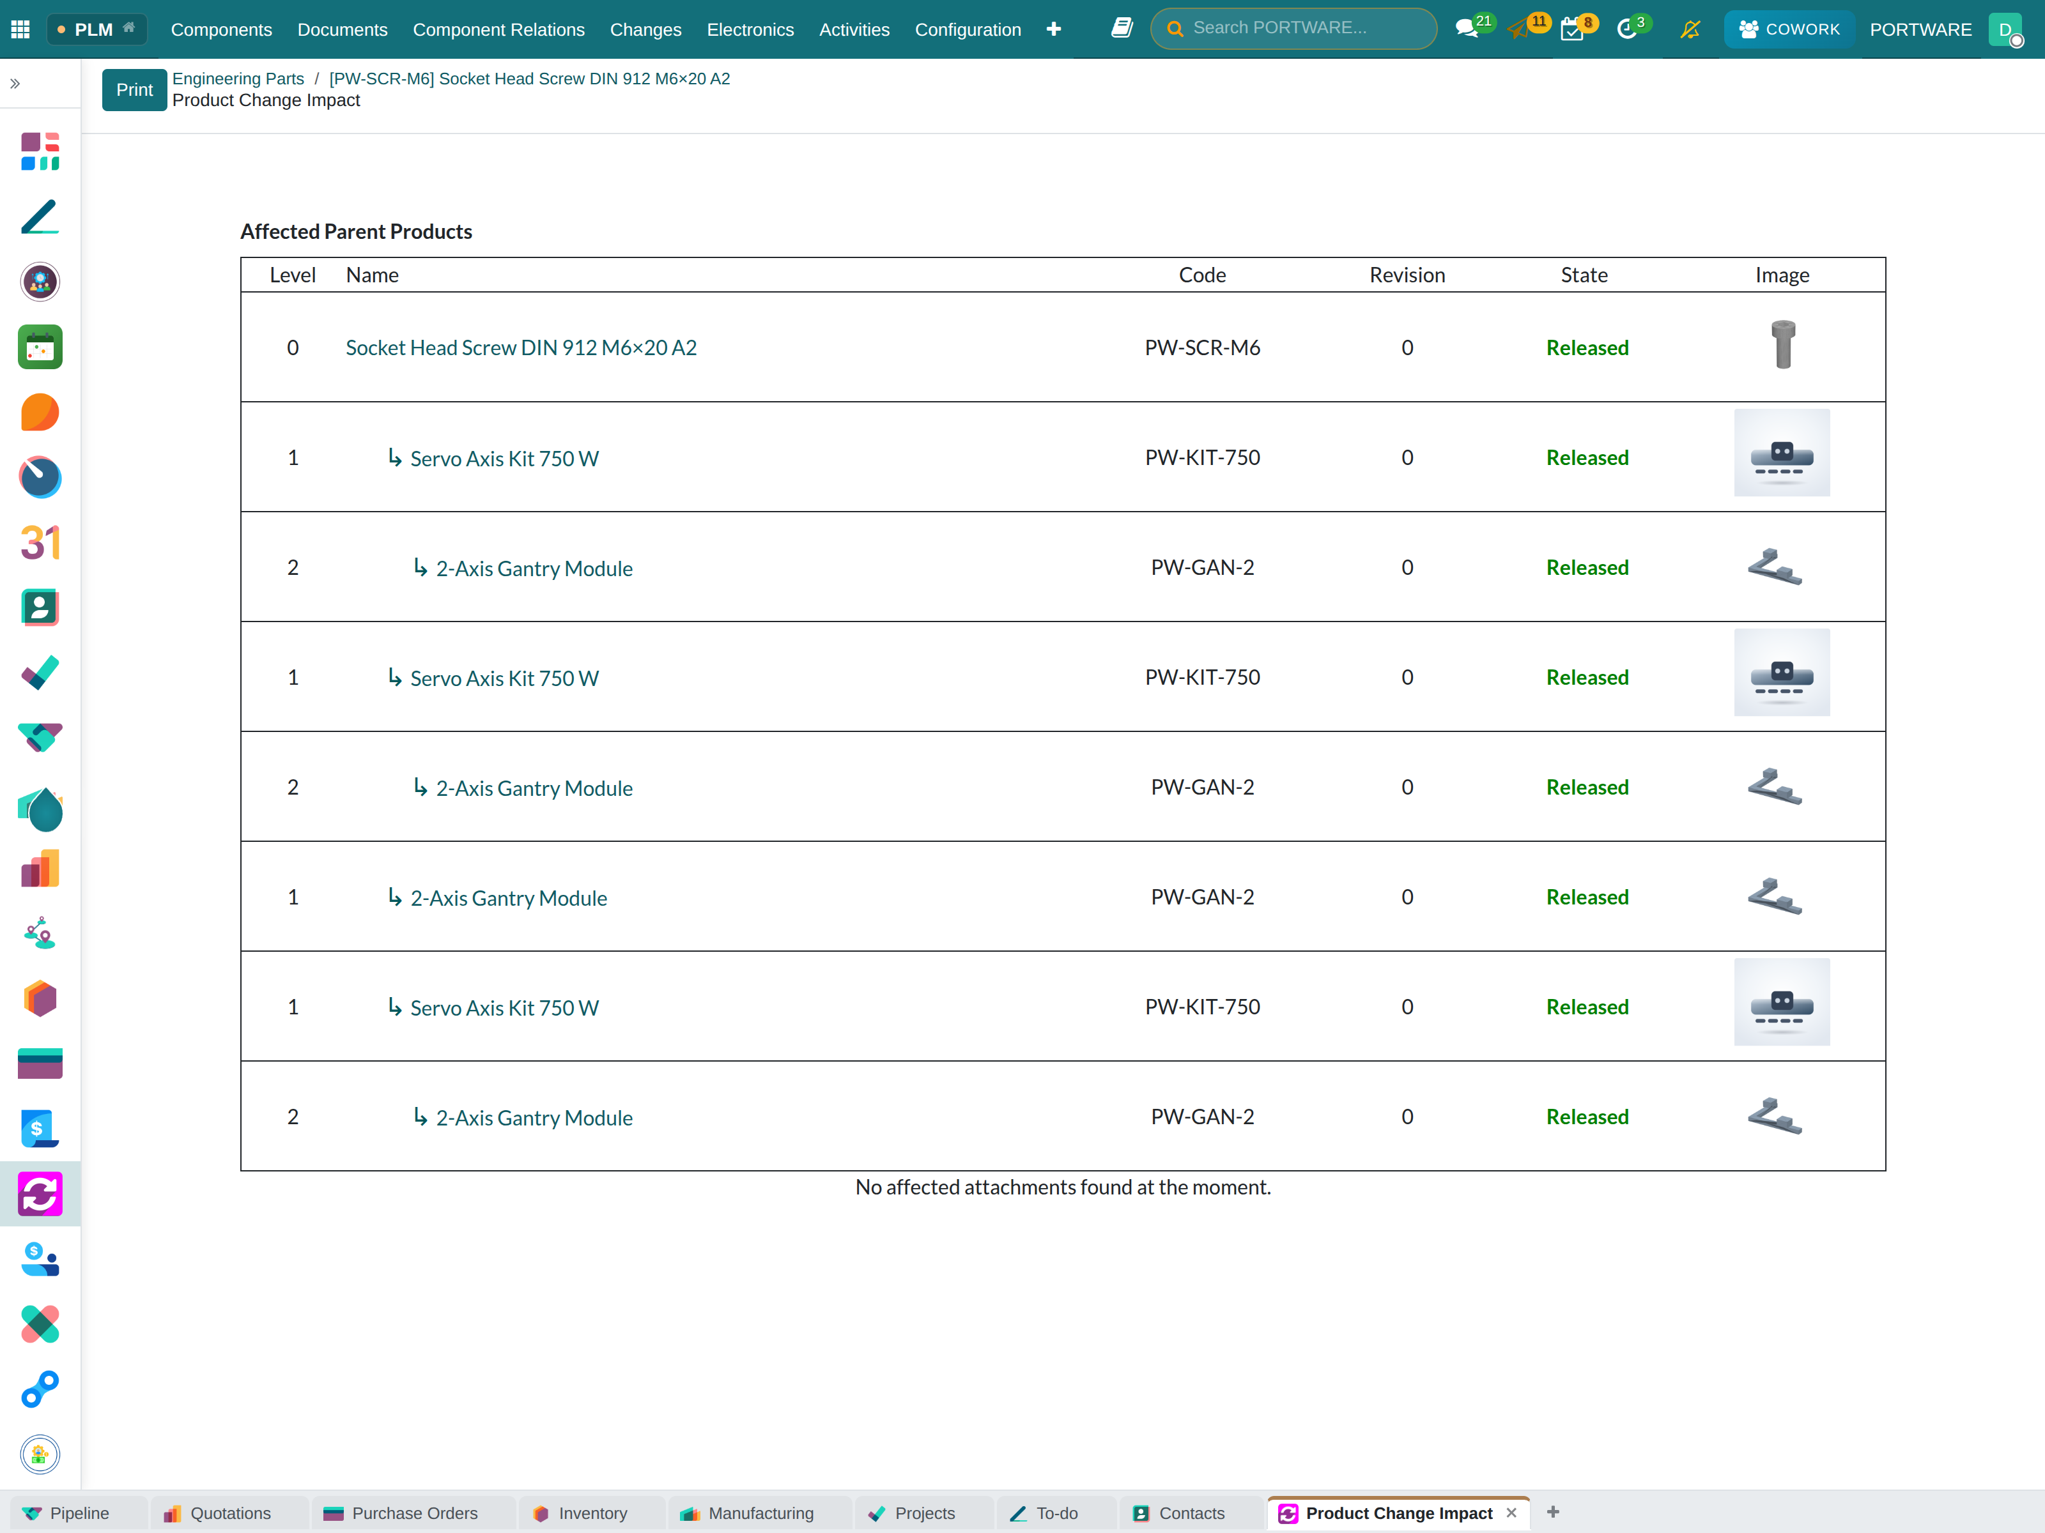The image size is (2045, 1533).
Task: Open the pink PLM refresh sidebar icon
Action: click(x=40, y=1194)
